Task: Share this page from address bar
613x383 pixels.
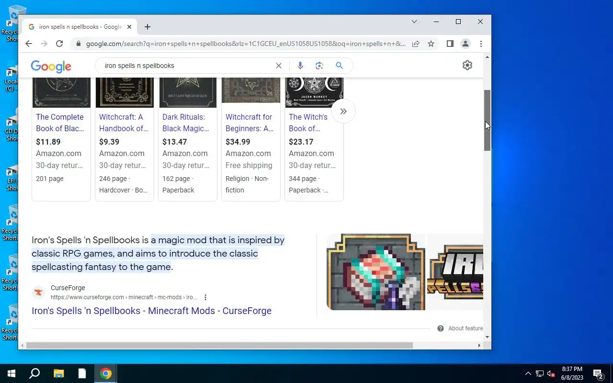Action: click(x=416, y=44)
